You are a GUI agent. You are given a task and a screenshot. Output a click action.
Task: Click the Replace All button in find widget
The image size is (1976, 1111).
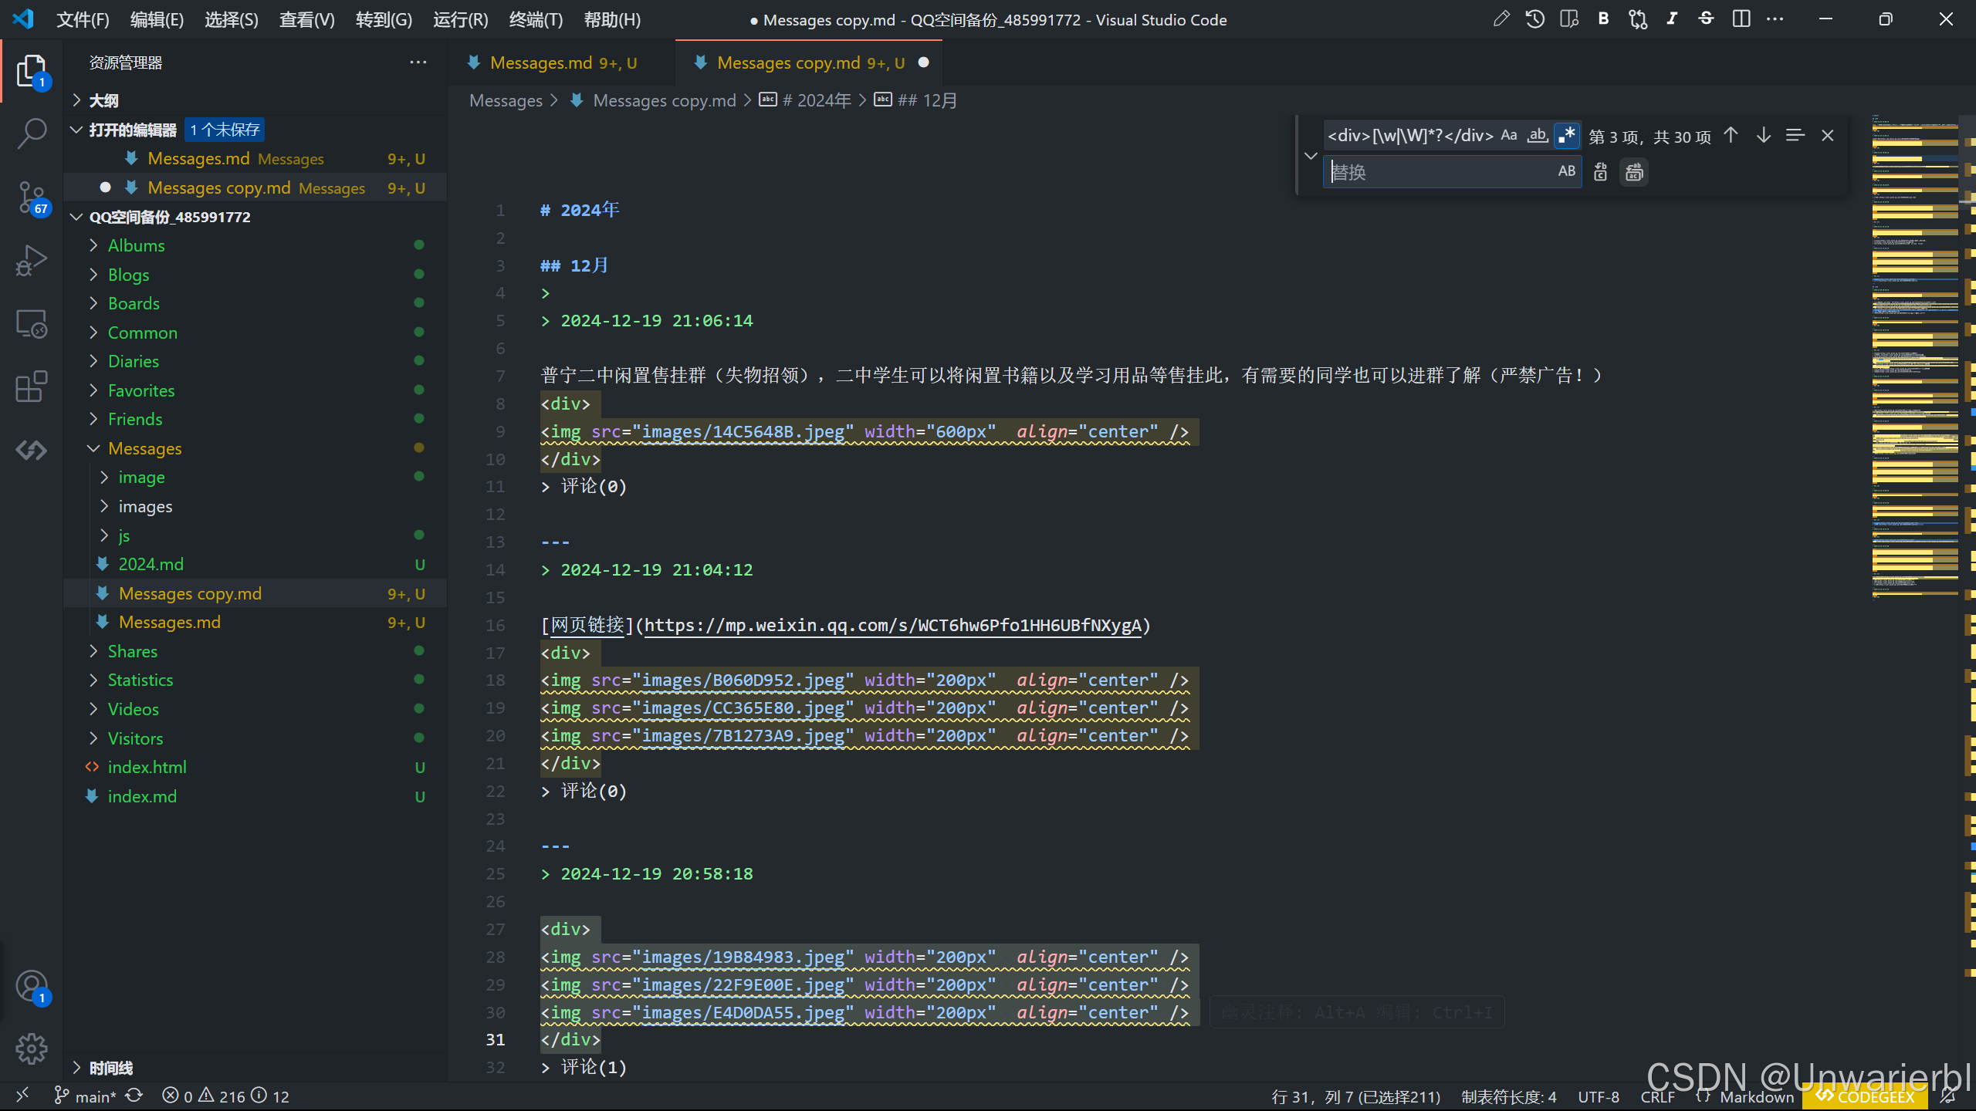click(x=1634, y=172)
